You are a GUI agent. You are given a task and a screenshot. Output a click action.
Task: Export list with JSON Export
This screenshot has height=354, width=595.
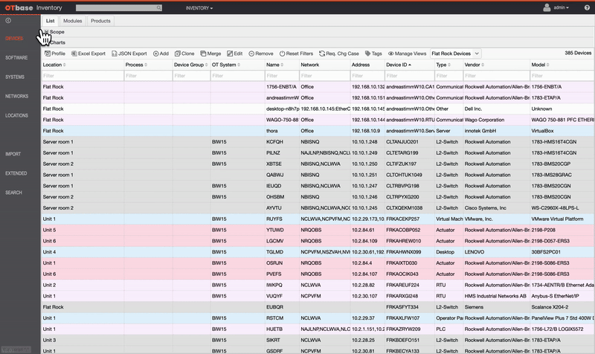pyautogui.click(x=129, y=54)
